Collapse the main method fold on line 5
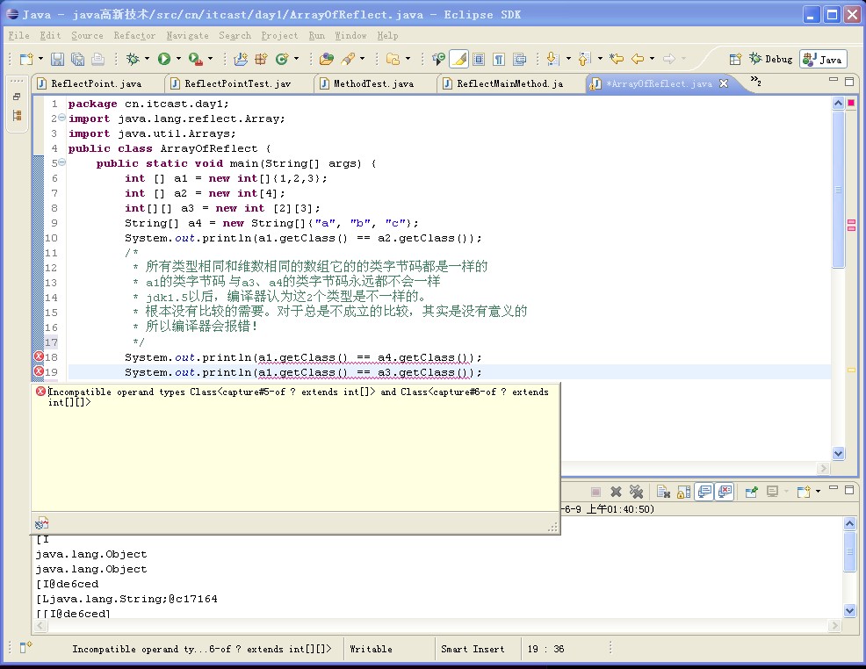This screenshot has width=866, height=669. [61, 163]
